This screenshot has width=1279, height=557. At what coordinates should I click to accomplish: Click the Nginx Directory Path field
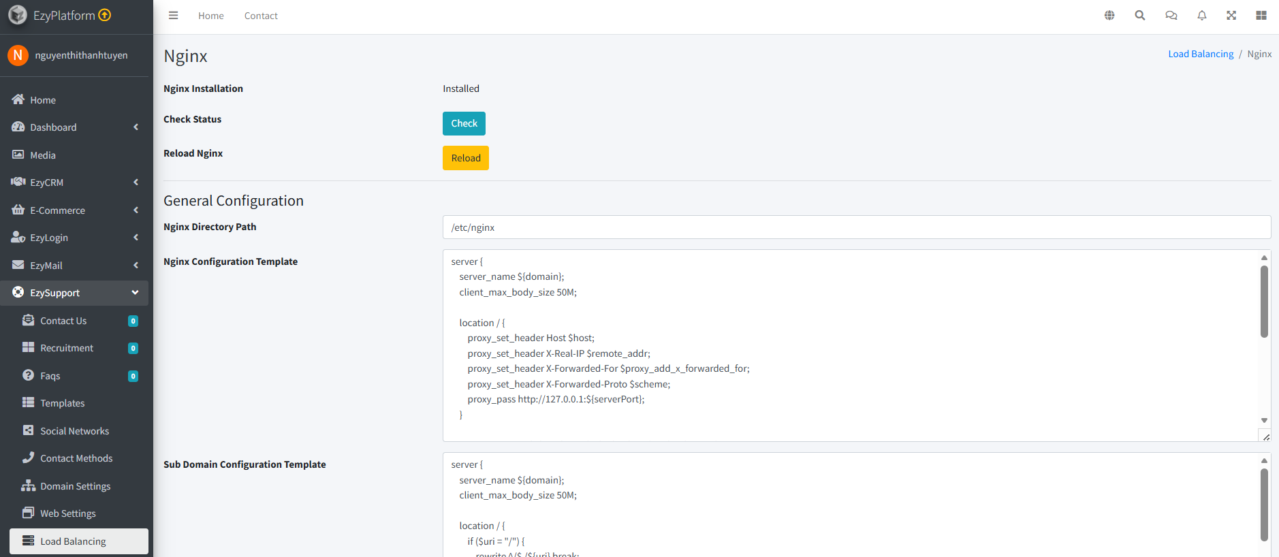point(856,227)
